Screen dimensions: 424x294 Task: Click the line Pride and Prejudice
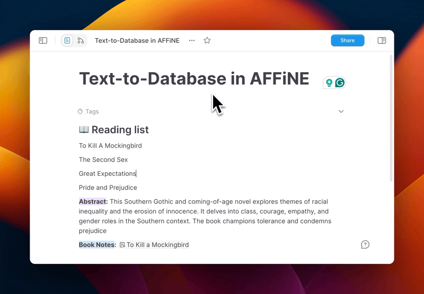(108, 188)
